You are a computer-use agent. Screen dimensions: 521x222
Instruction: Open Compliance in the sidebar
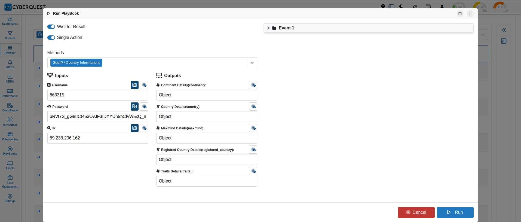[10, 108]
